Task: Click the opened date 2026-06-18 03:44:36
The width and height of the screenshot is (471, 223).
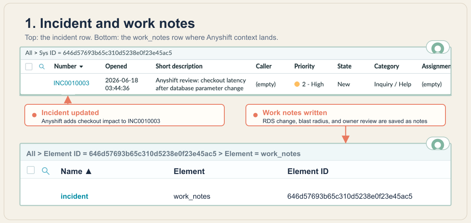Action: point(121,84)
